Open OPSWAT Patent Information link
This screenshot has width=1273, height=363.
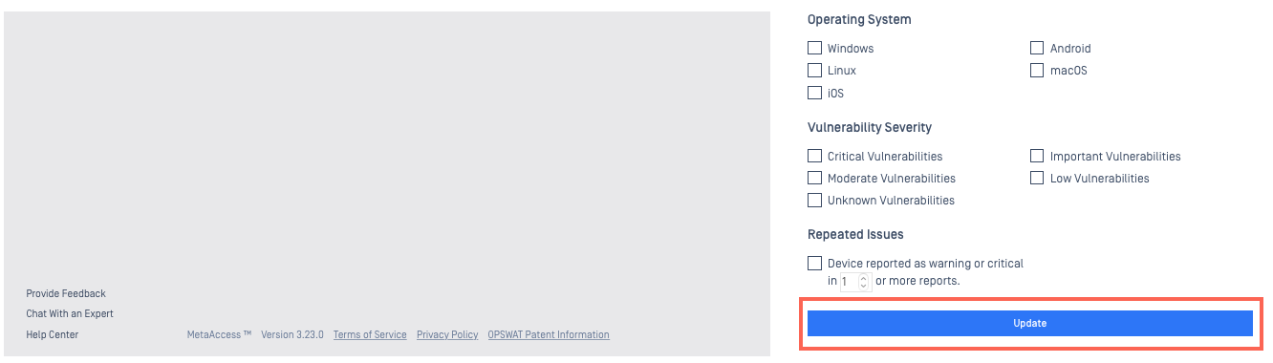[549, 334]
